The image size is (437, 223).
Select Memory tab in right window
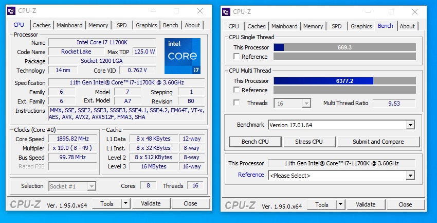pos(313,26)
